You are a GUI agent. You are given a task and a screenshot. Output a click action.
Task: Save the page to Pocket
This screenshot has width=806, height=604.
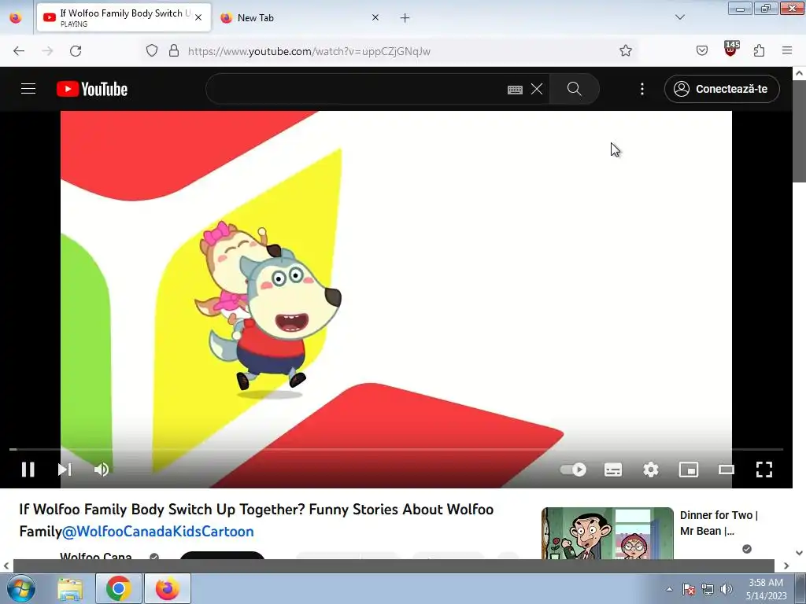coord(701,50)
